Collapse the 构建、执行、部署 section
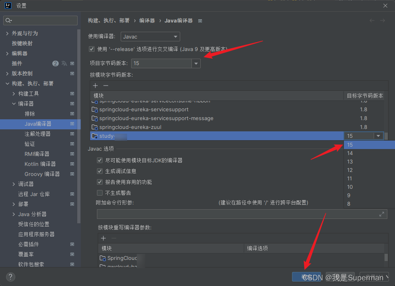This screenshot has height=286, width=395. [x=7, y=83]
